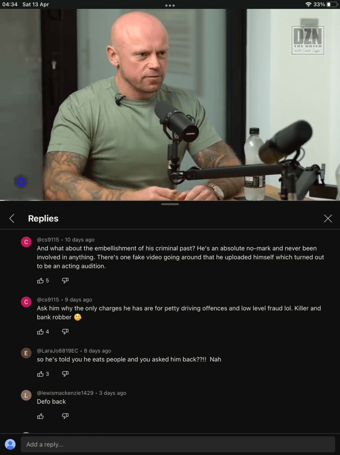
Task: Close the Replies panel
Action: (x=328, y=219)
